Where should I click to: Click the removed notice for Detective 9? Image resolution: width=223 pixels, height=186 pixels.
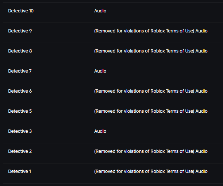pos(144,31)
